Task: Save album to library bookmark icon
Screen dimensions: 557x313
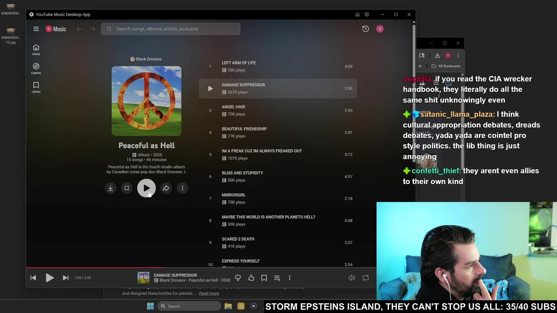Action: pos(127,188)
